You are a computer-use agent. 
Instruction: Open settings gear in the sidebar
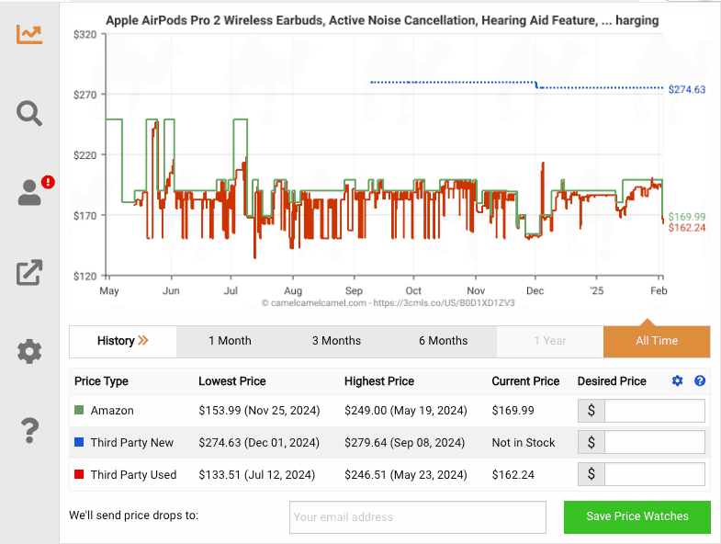(29, 351)
